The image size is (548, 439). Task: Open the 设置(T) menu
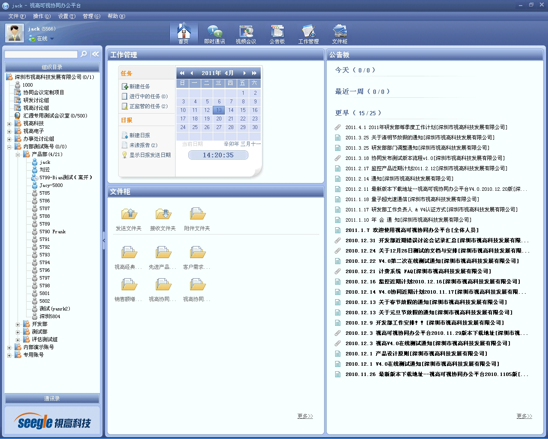tap(66, 16)
